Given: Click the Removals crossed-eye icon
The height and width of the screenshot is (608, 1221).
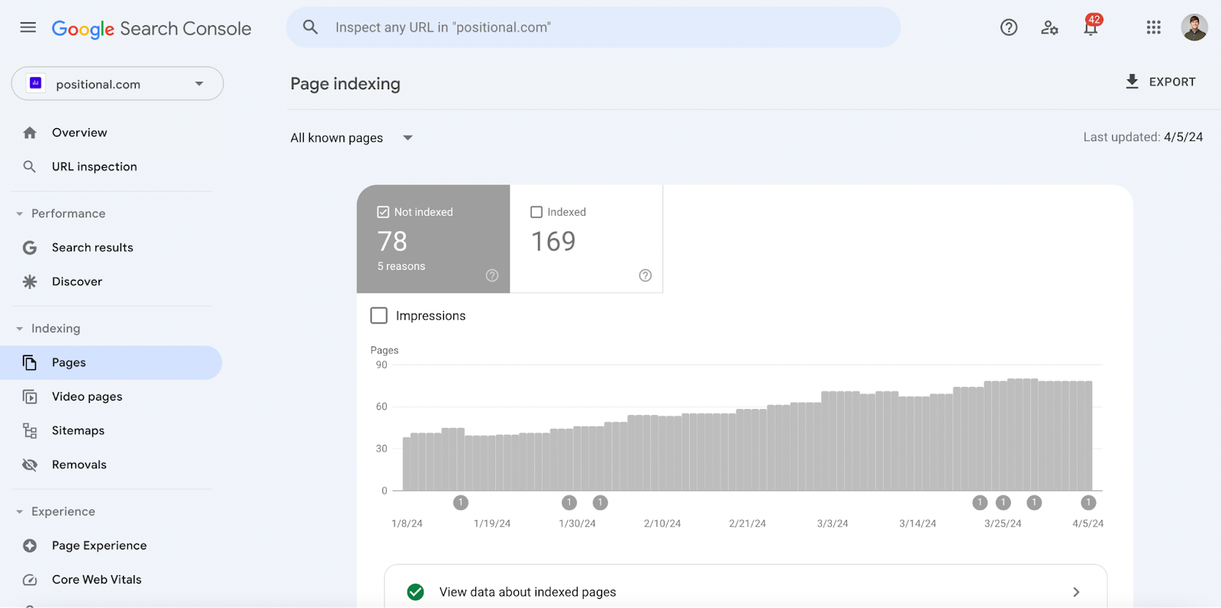Looking at the screenshot, I should [x=30, y=465].
